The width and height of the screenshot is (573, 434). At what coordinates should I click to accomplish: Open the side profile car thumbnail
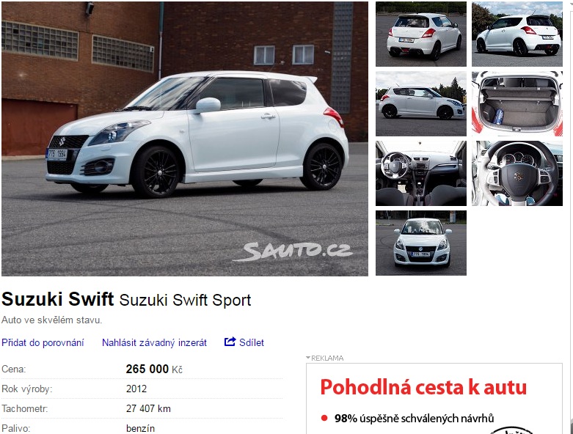421,103
